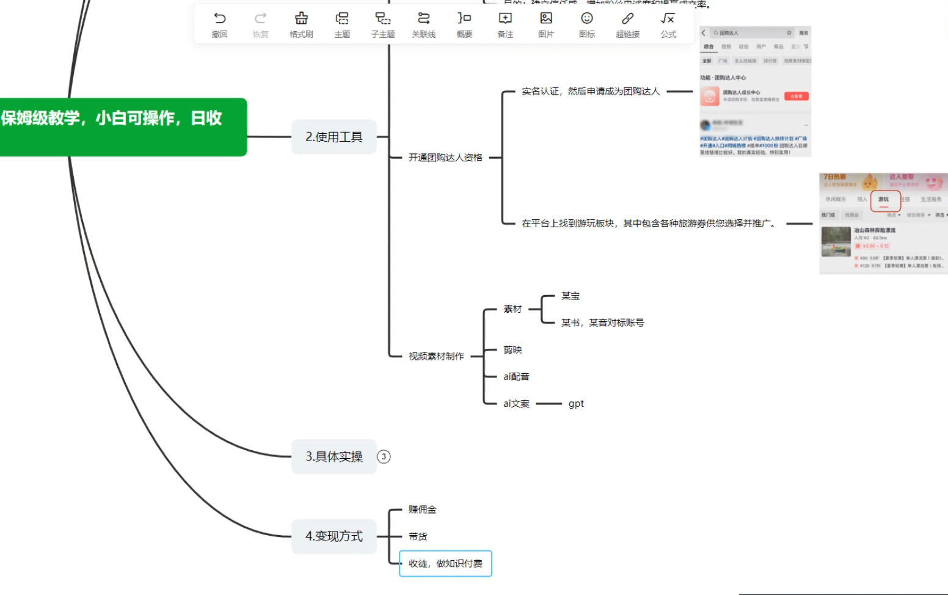Select the 视频素材制作 subtopic

click(x=436, y=356)
